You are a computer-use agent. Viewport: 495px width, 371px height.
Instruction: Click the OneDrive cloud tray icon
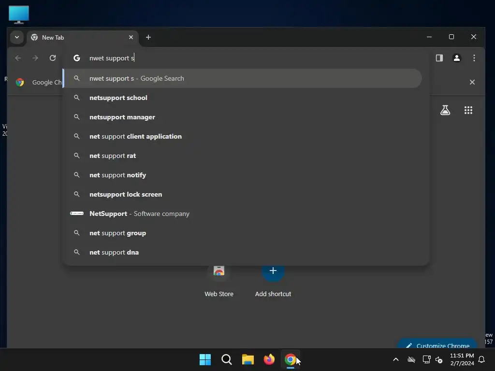(411, 359)
